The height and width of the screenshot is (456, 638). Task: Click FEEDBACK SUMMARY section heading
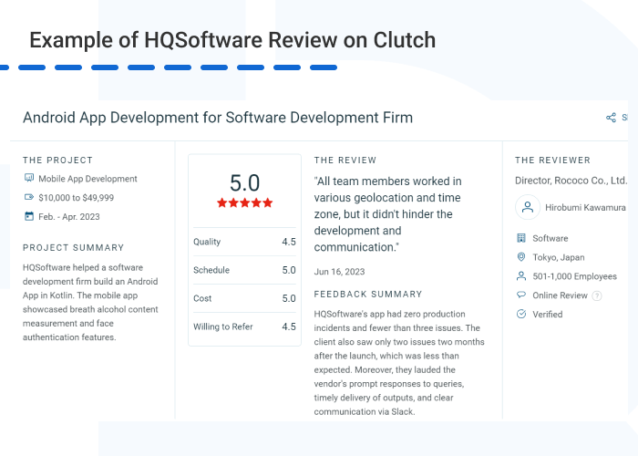[368, 294]
